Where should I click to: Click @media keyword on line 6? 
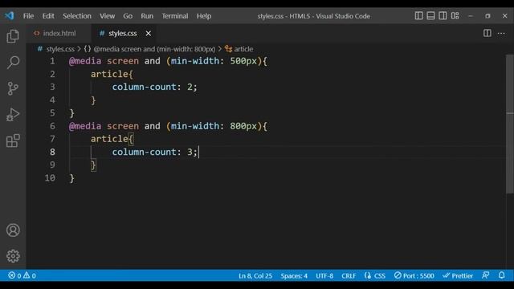pyautogui.click(x=85, y=126)
